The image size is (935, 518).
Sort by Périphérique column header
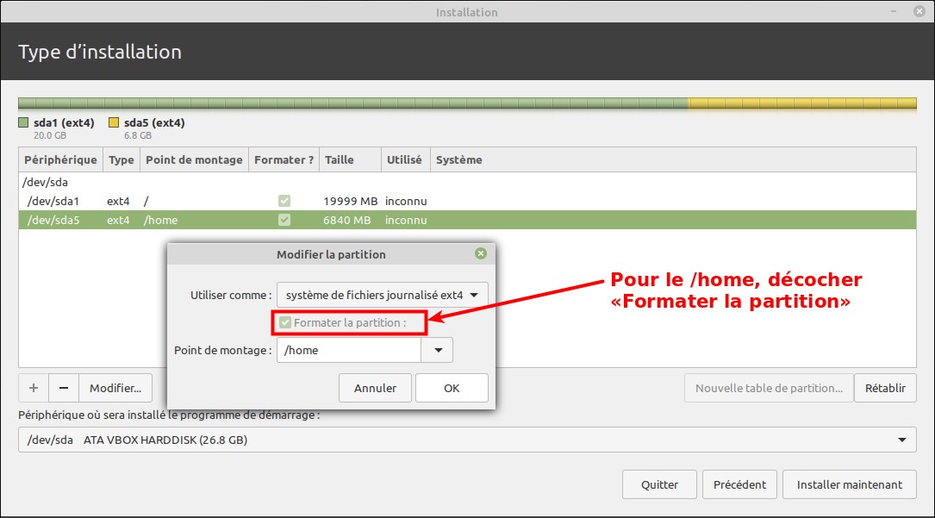(60, 159)
